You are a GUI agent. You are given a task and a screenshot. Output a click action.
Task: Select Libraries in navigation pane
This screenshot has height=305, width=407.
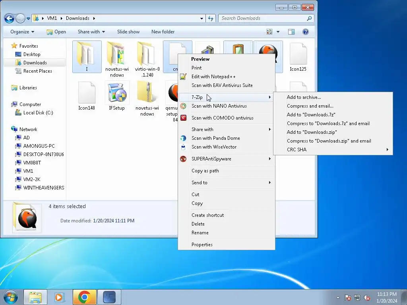[24, 88]
